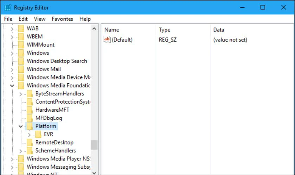Click the Windows Mail folder icon

(x=21, y=69)
